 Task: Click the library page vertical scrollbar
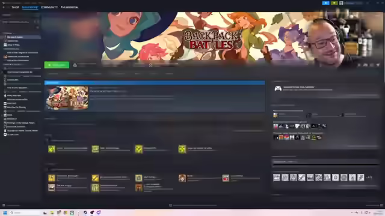pos(384,47)
